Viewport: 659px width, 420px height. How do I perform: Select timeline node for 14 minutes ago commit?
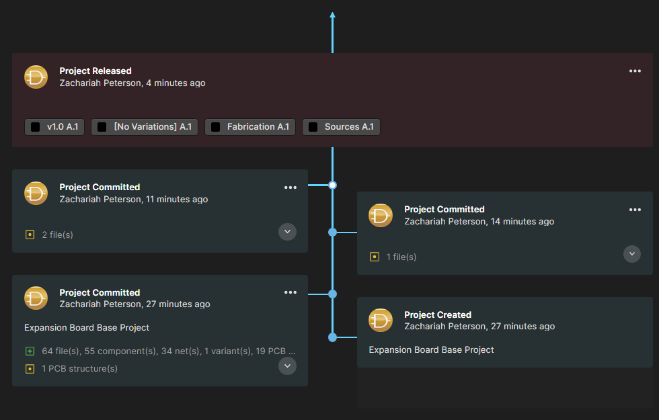click(332, 233)
